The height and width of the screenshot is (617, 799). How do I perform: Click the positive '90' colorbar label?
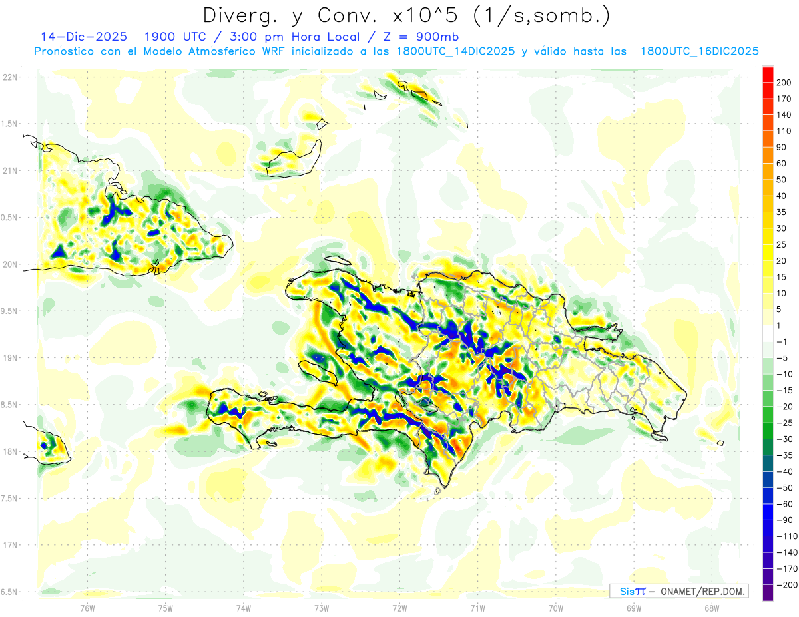782,147
